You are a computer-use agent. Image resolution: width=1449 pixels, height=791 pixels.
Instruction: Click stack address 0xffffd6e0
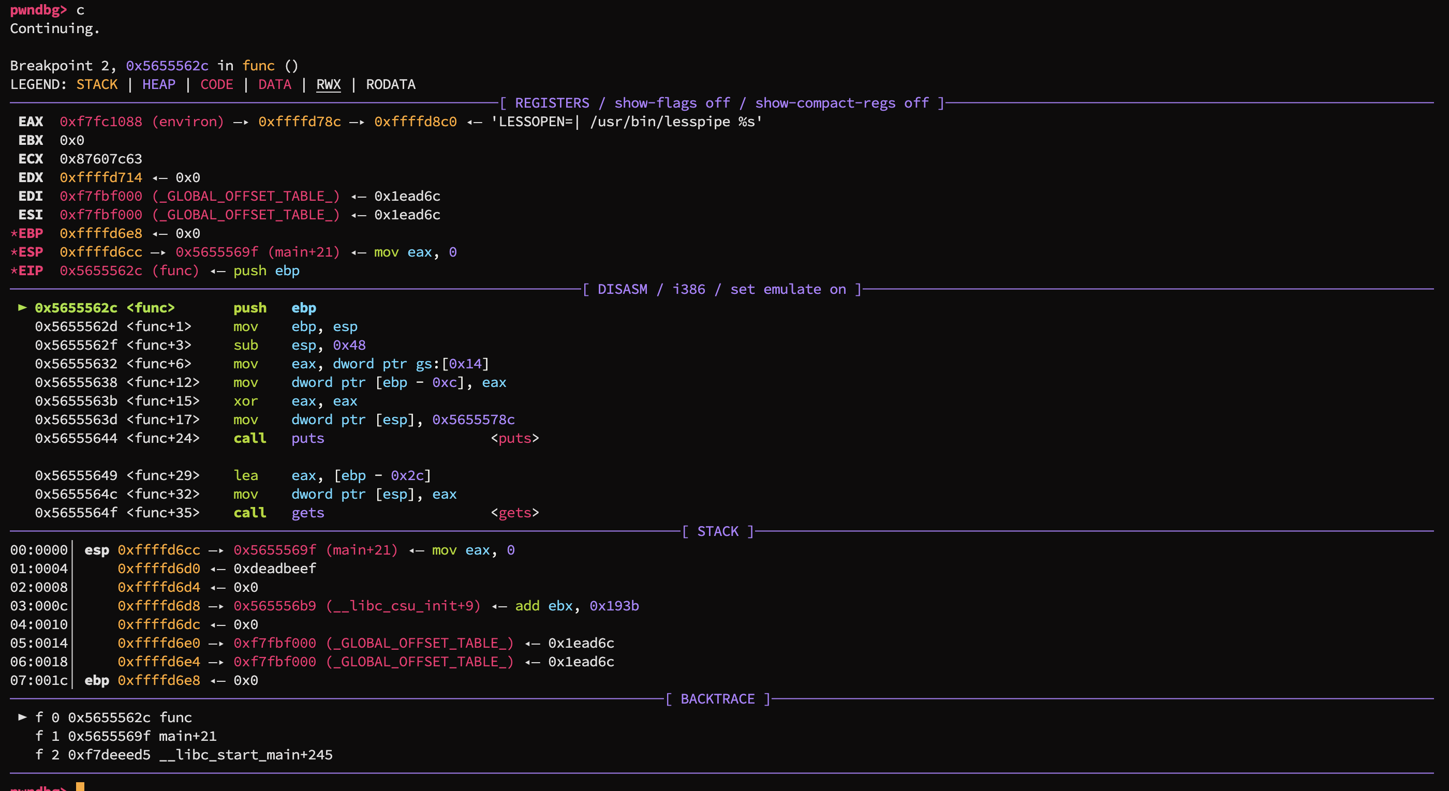click(159, 643)
